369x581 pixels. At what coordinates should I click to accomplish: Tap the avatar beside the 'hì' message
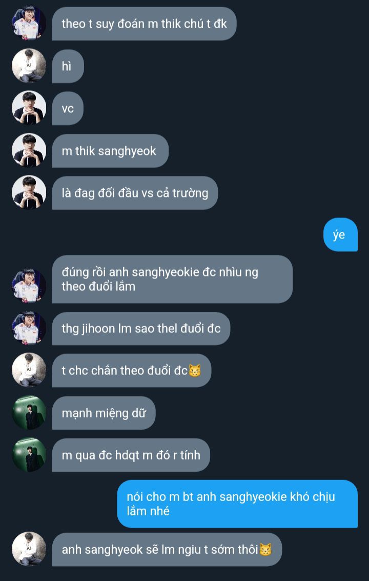click(29, 66)
